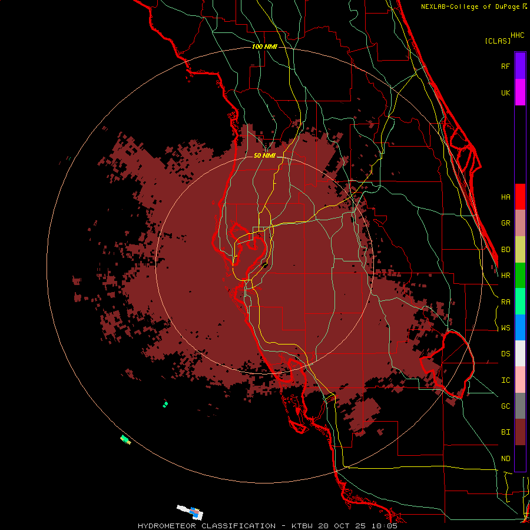Click the HA legend label text
Viewport: 530px width, 530px height.
(x=505, y=197)
